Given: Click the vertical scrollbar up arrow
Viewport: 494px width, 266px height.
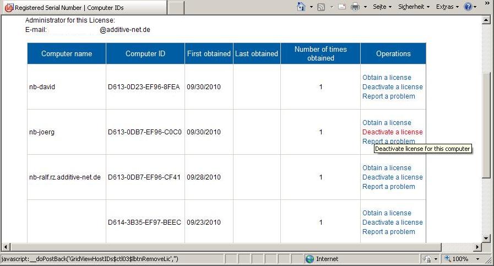Looking at the screenshot, I should (x=486, y=20).
